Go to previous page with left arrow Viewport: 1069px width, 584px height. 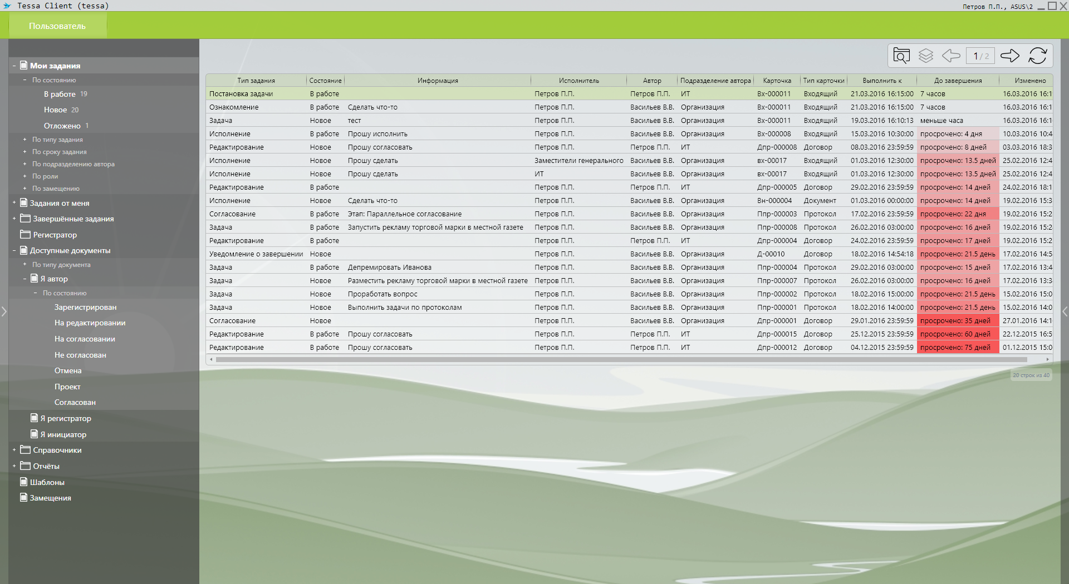pos(951,56)
